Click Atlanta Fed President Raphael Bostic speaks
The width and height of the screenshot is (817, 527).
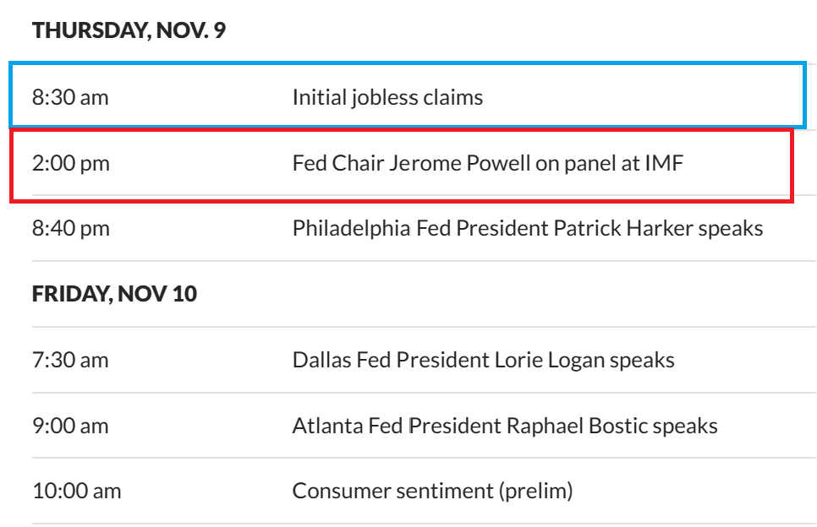pyautogui.click(x=505, y=426)
